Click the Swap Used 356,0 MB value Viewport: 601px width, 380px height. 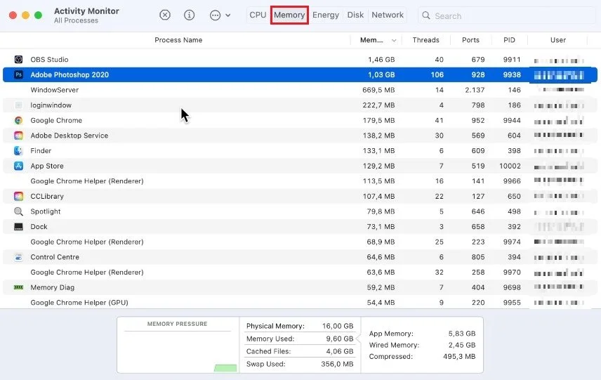337,364
